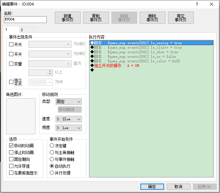Screen dimensions: 220x193
Task: Select the le_ss = false script line
Action: coord(151,56)
